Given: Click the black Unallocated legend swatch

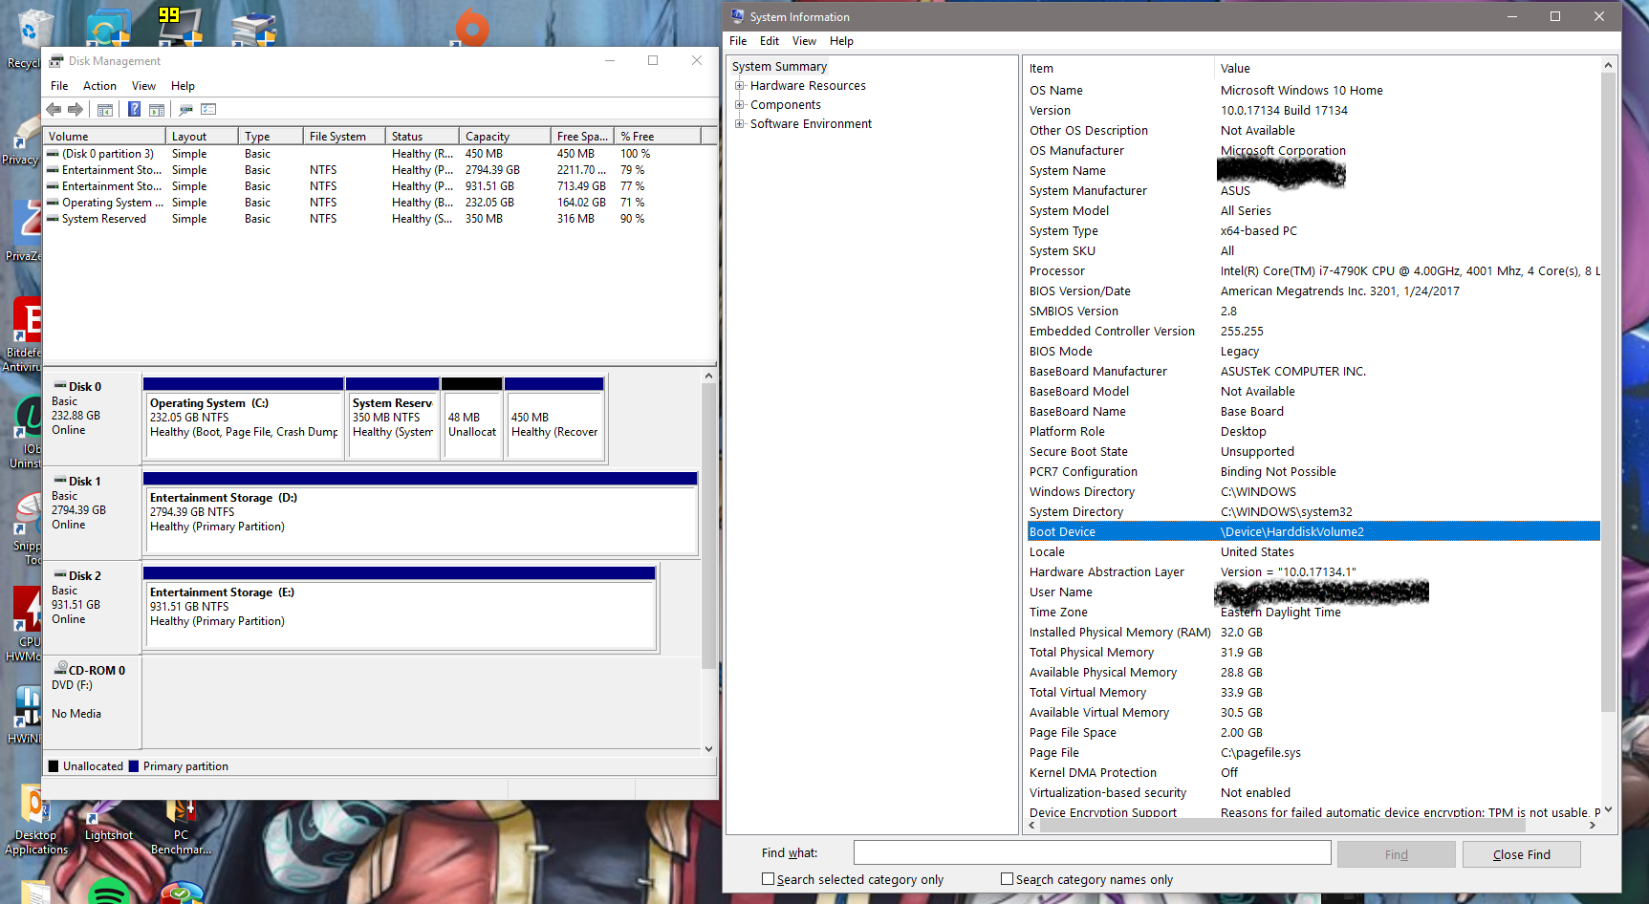Looking at the screenshot, I should point(54,766).
